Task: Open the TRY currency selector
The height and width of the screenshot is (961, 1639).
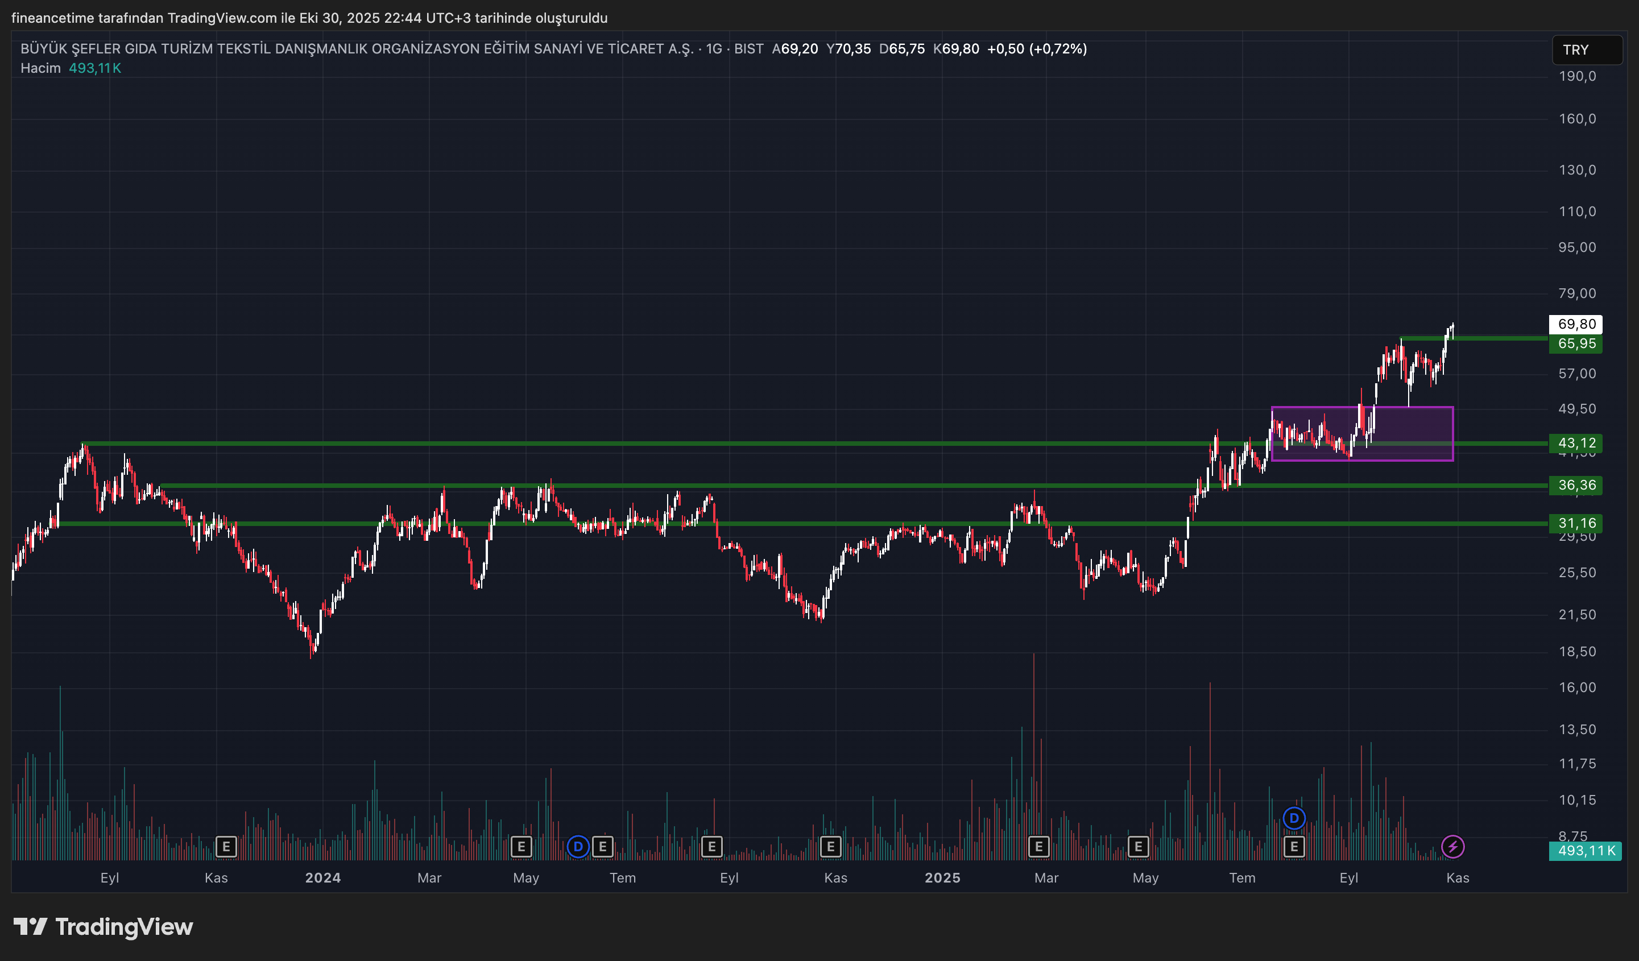Action: pos(1587,50)
